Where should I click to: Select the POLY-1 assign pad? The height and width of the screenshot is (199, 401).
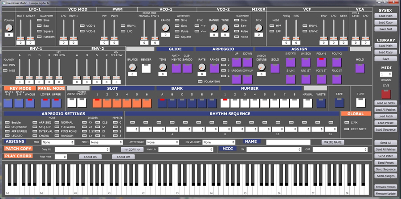[321, 62]
